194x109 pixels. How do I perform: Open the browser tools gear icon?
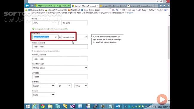coord(168,6)
